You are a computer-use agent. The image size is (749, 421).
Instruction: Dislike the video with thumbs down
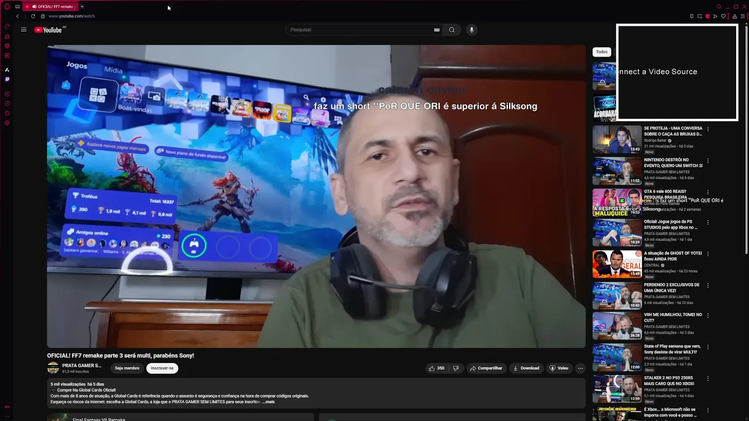pos(456,368)
